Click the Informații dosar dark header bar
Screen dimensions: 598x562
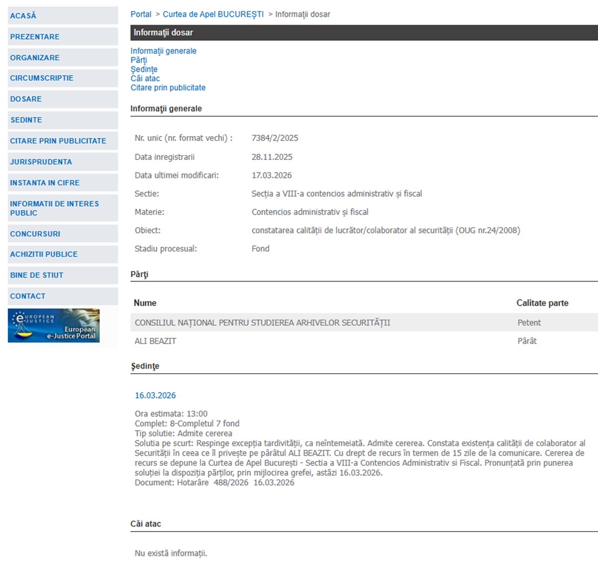[x=364, y=32]
